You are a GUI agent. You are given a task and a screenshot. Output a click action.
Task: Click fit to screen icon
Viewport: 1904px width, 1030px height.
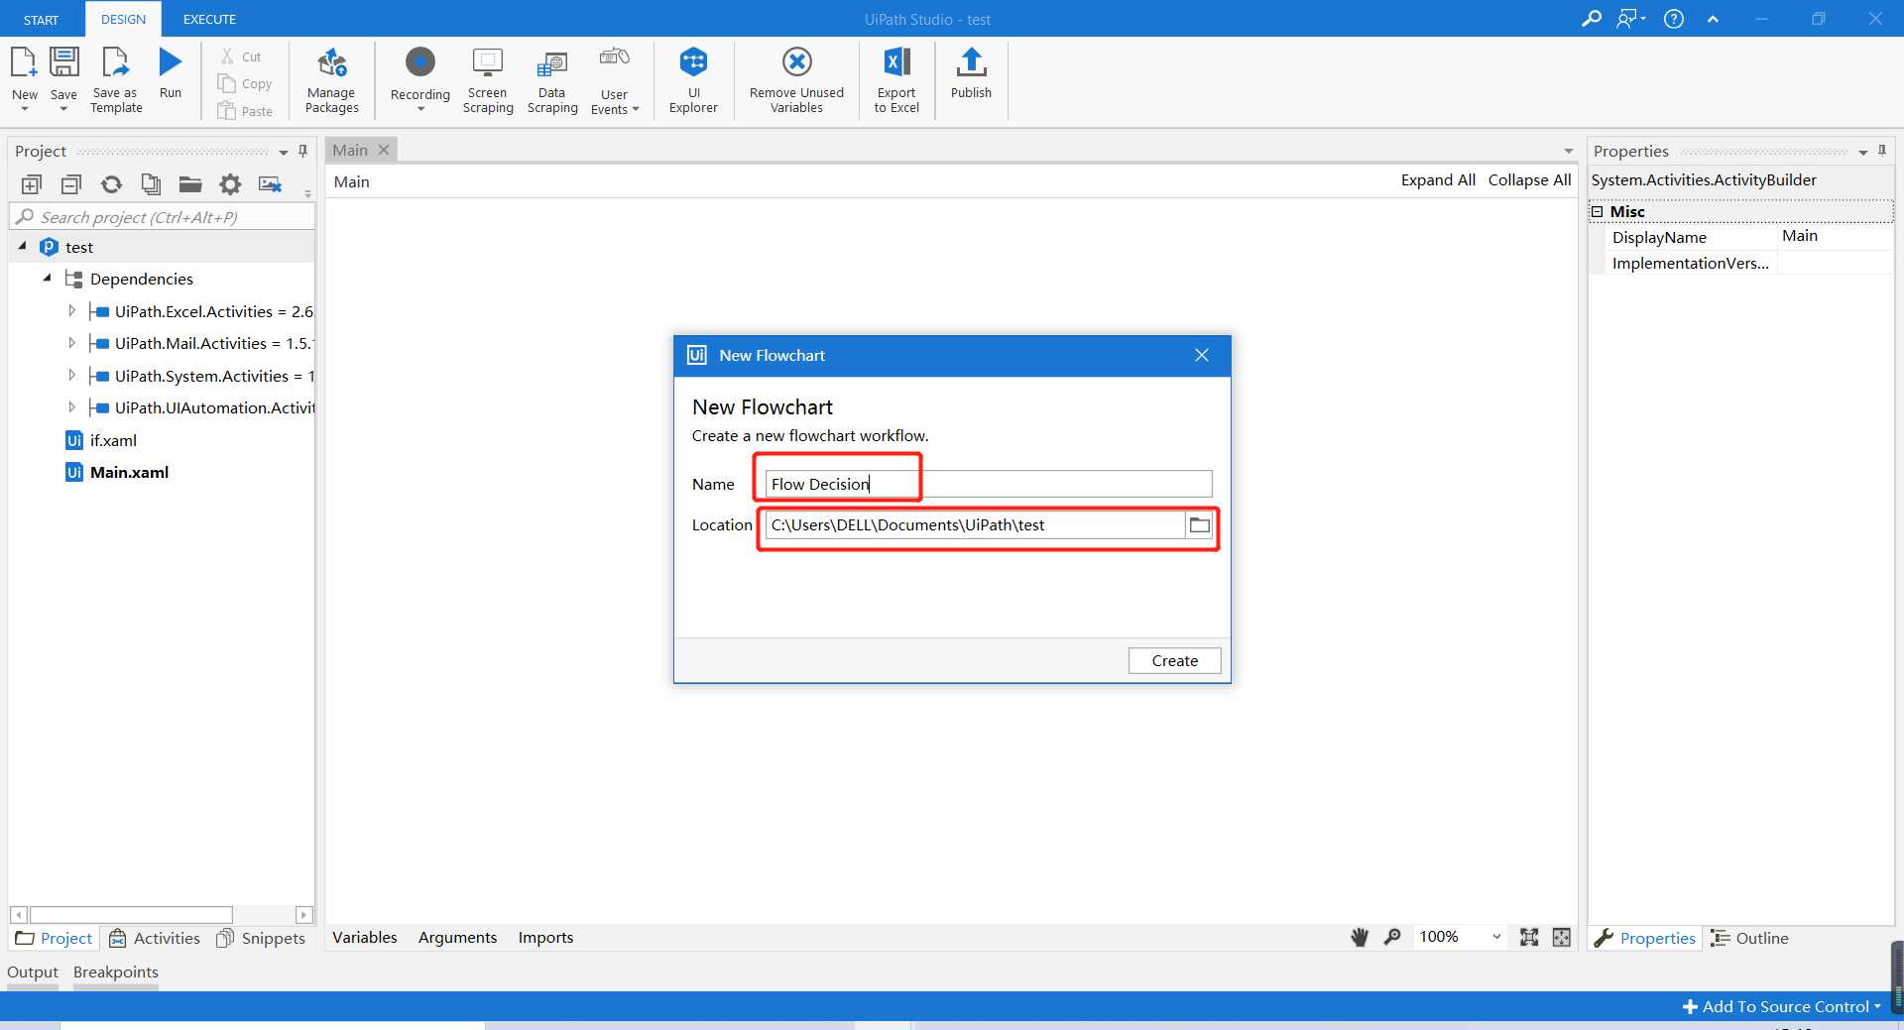click(x=1529, y=937)
